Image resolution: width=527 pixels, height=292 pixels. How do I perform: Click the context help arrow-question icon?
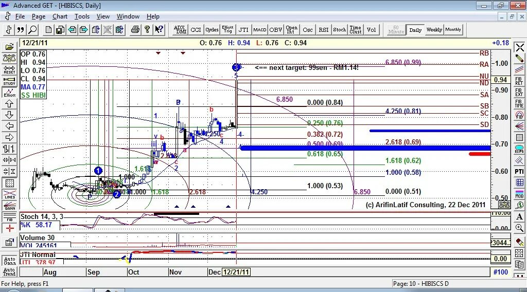click(159, 30)
